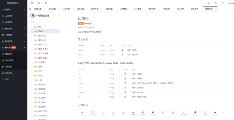The width and height of the screenshot is (234, 120).
Task: Expand the 人员管理 sidebar menu
Action: (14, 16)
